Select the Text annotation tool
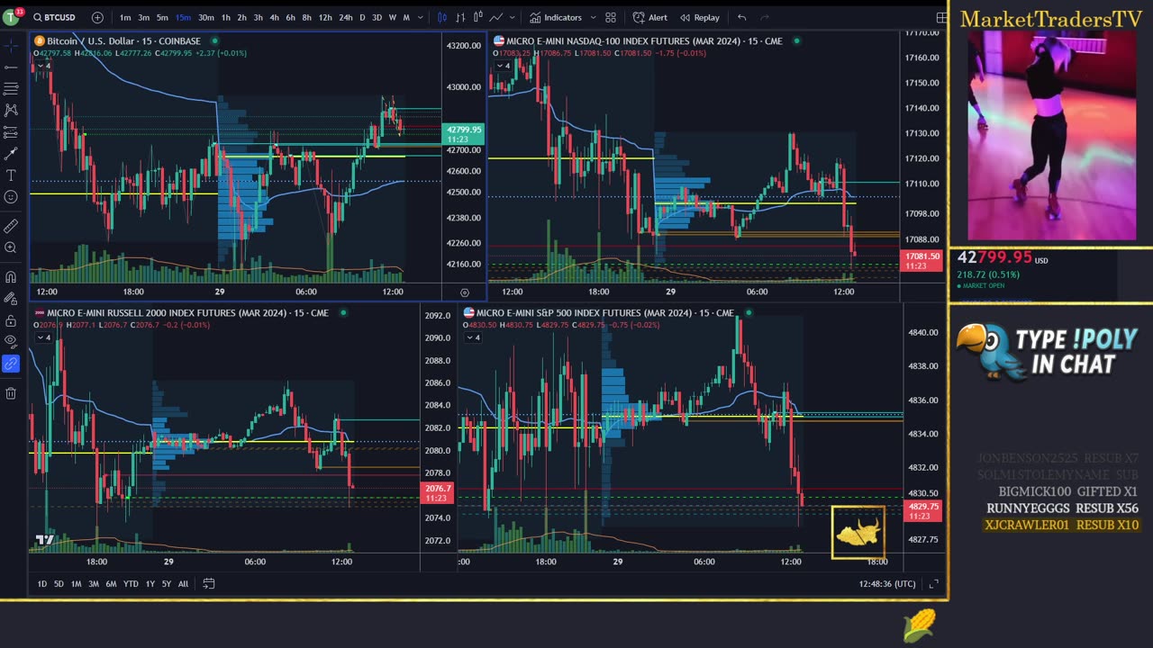 click(x=11, y=175)
